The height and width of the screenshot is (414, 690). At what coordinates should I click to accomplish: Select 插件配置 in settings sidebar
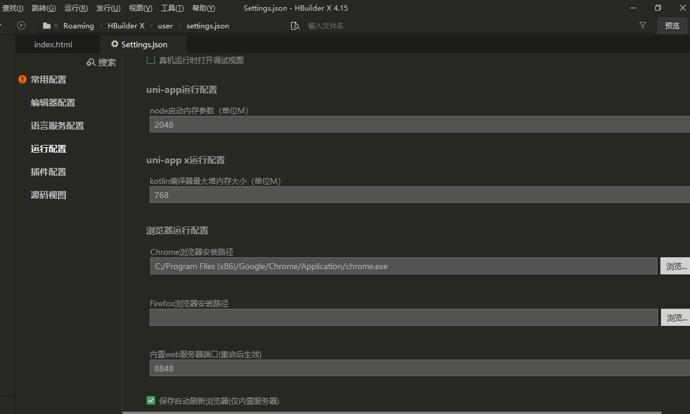49,172
